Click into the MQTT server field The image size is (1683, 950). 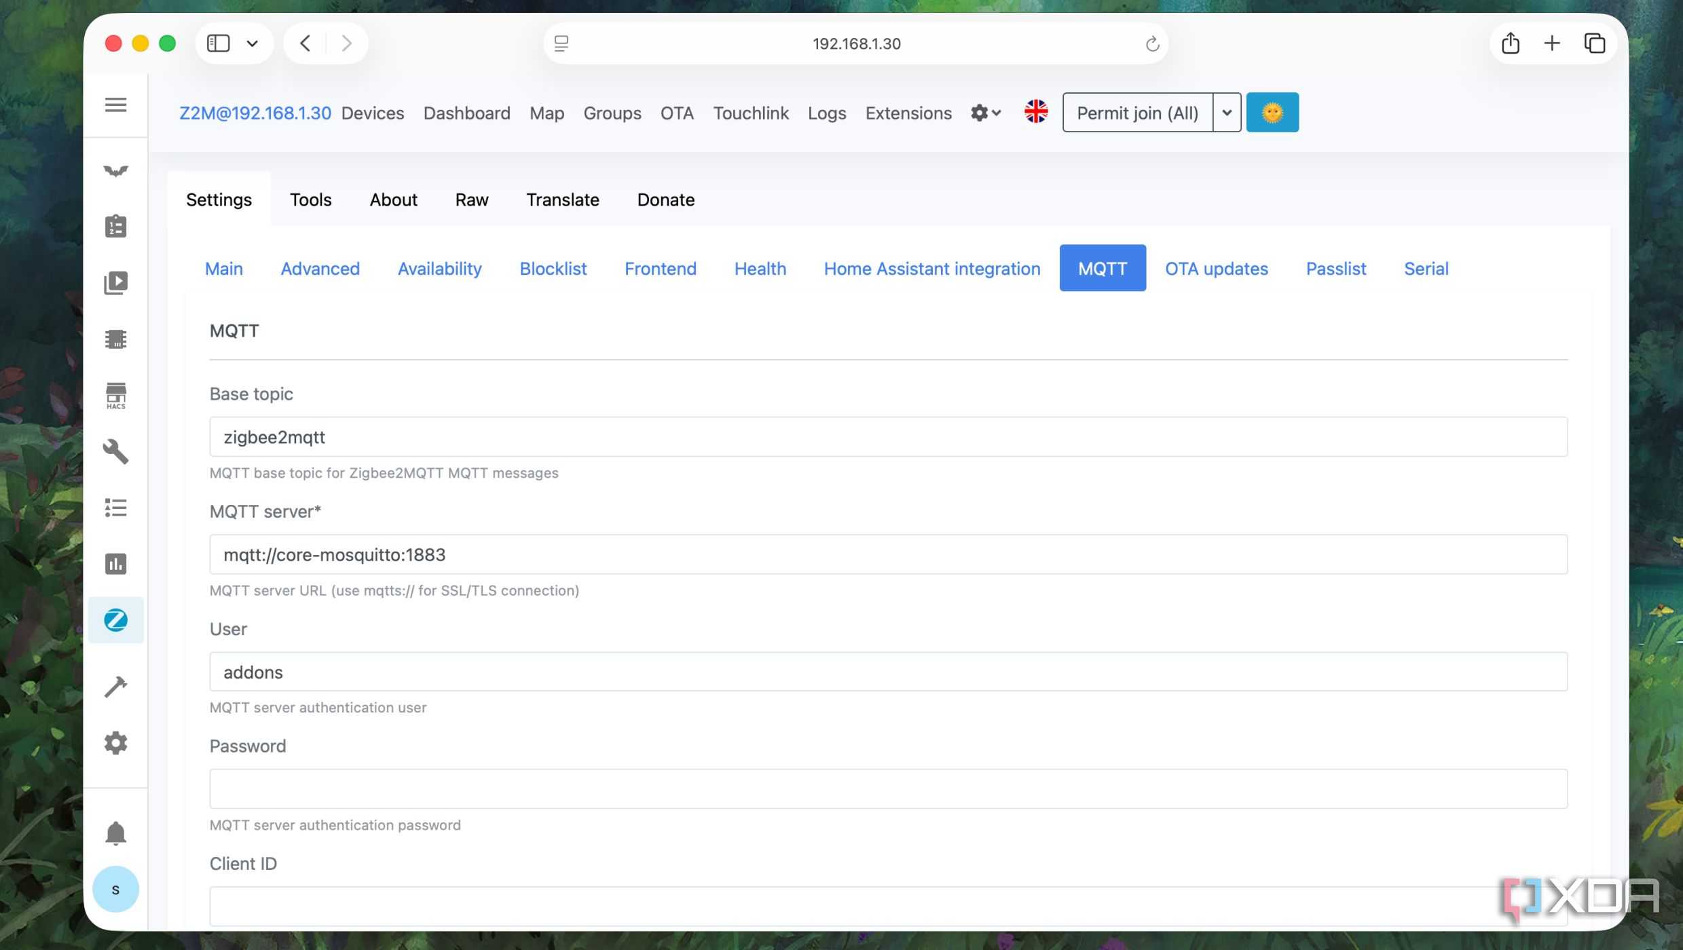888,554
